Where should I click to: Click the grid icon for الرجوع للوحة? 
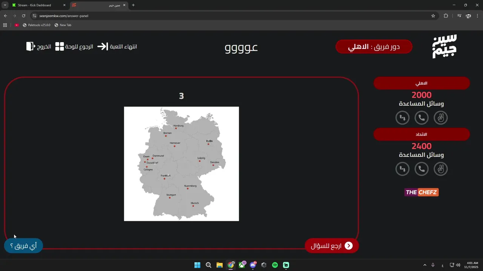tap(60, 47)
